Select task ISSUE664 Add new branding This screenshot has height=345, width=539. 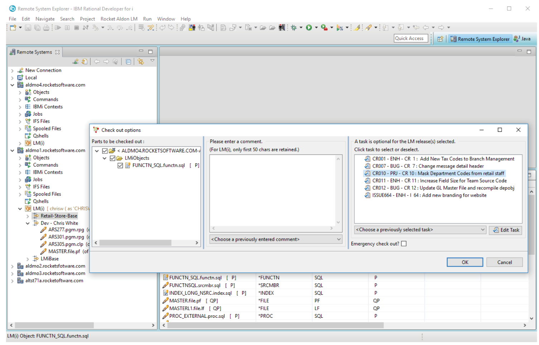tap(425, 195)
